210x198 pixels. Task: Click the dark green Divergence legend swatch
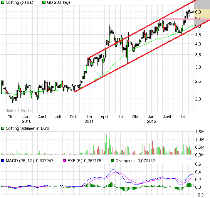pyautogui.click(x=113, y=161)
